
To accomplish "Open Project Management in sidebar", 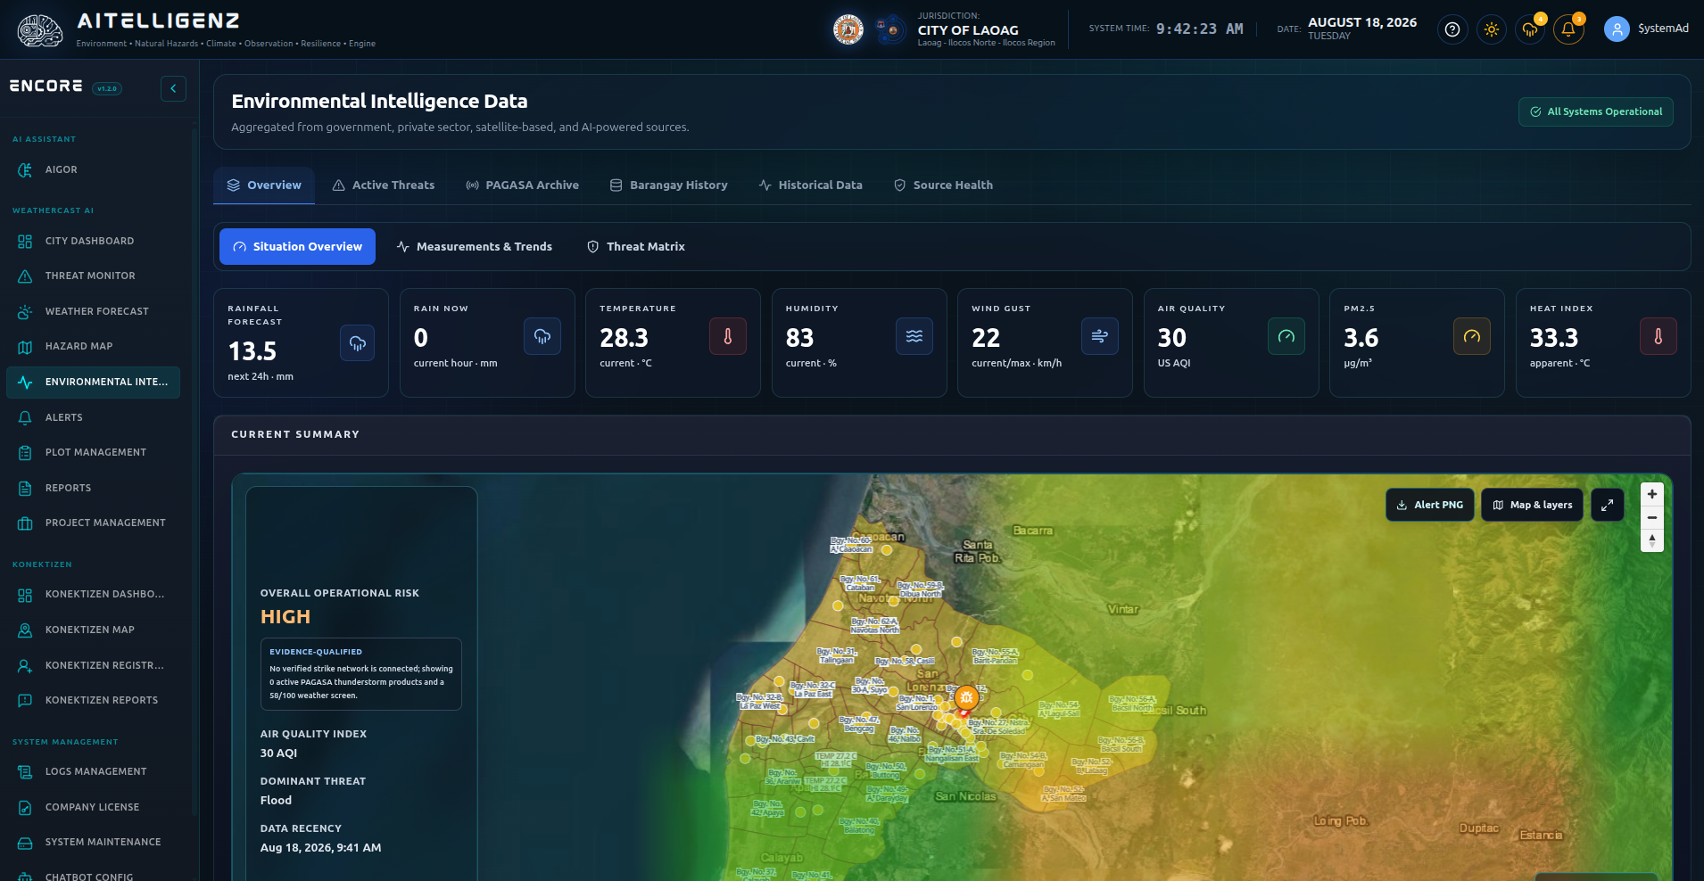I will coord(93,523).
